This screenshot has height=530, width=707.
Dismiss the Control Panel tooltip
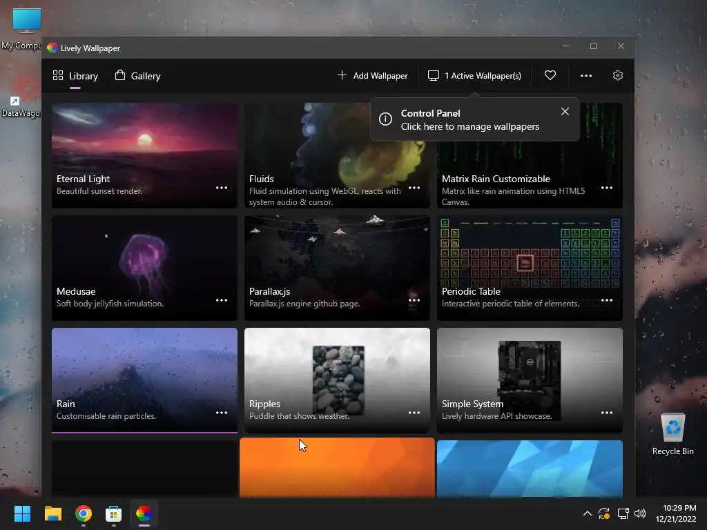(x=565, y=111)
